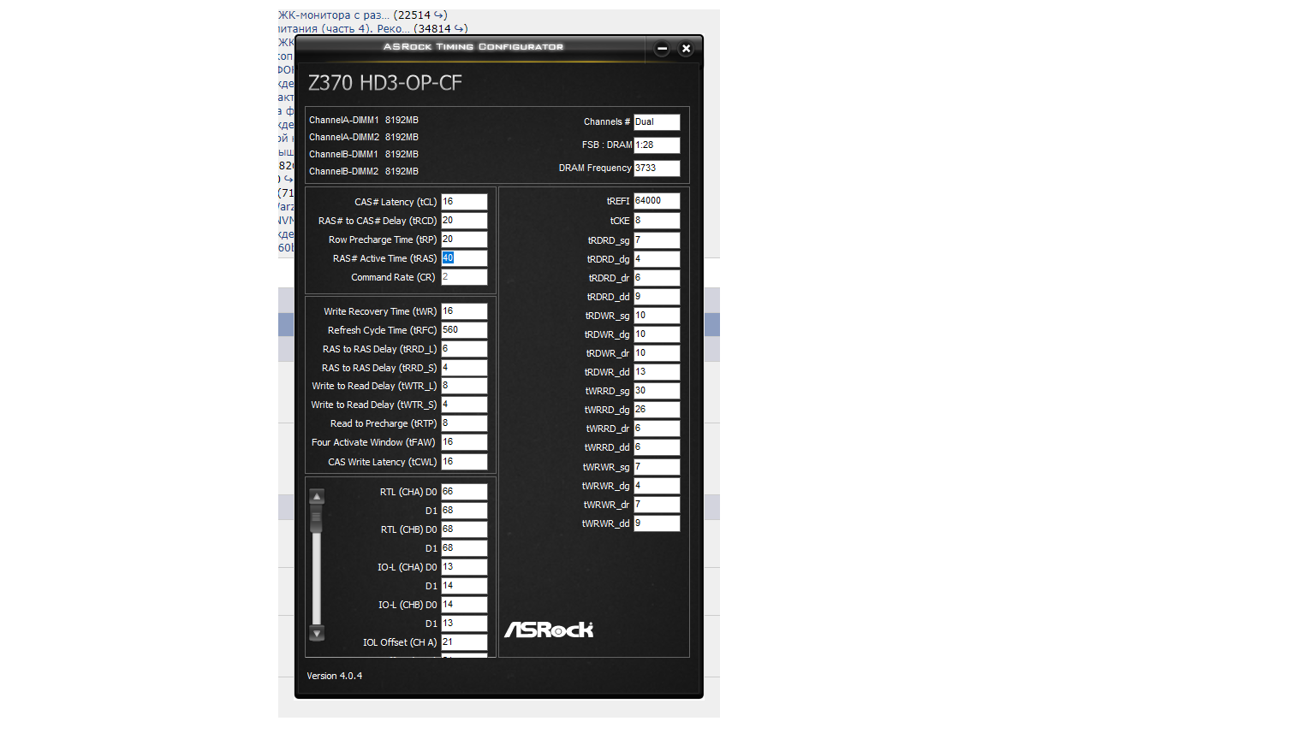Select the RAS# to CAS# Delay (tRCD) field
The image size is (1315, 739).
[464, 221]
